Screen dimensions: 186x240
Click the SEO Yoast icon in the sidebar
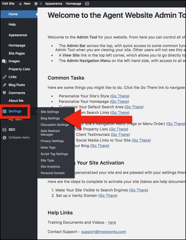tap(4, 130)
